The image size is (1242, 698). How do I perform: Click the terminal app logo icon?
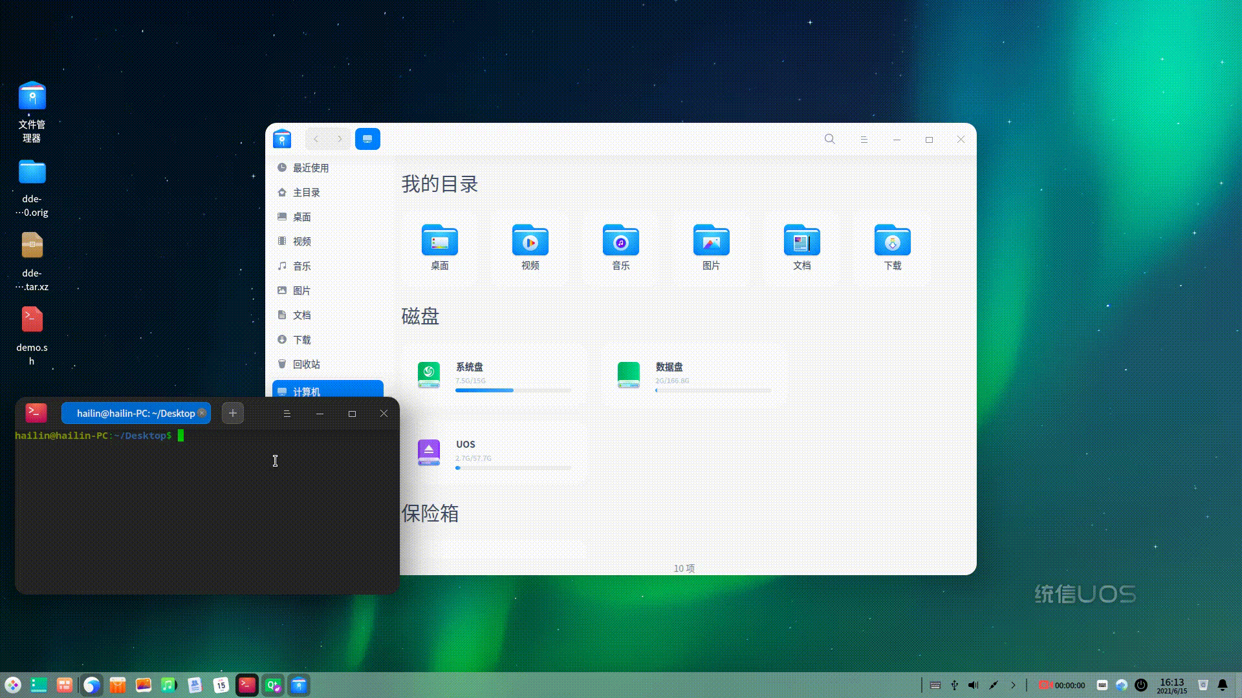point(36,412)
